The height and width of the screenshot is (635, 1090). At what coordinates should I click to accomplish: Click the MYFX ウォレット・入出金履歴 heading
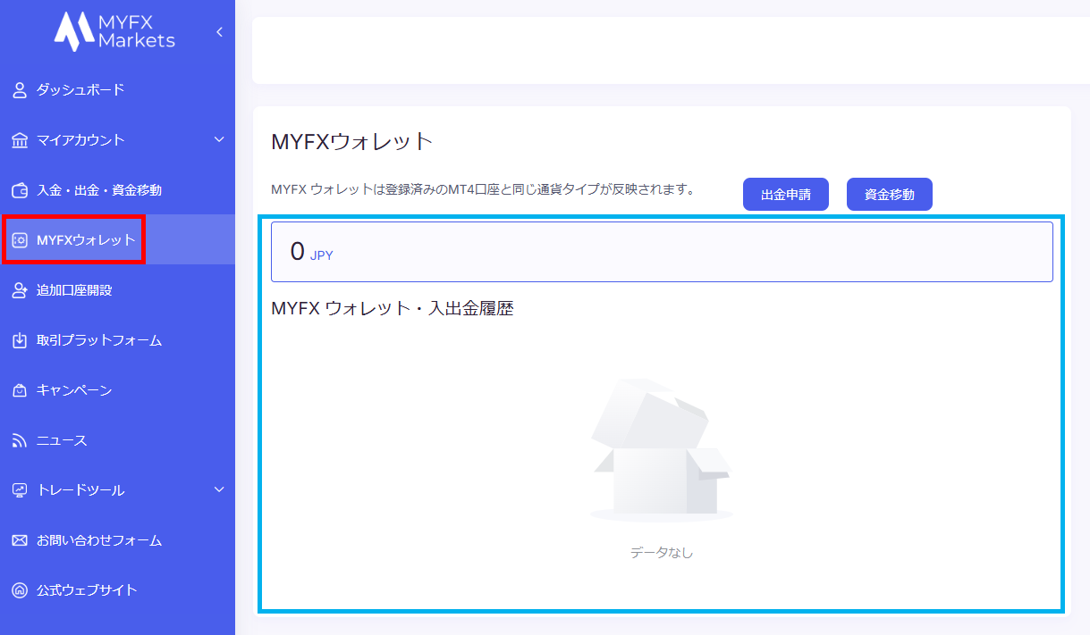pyautogui.click(x=393, y=309)
